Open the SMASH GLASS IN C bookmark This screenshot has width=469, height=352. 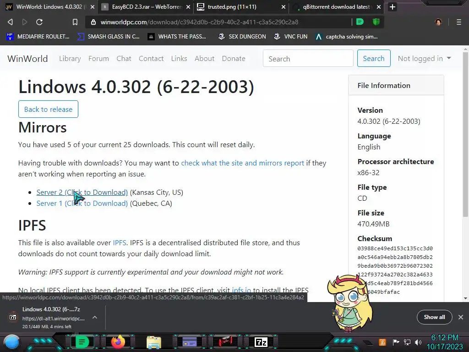tap(109, 37)
